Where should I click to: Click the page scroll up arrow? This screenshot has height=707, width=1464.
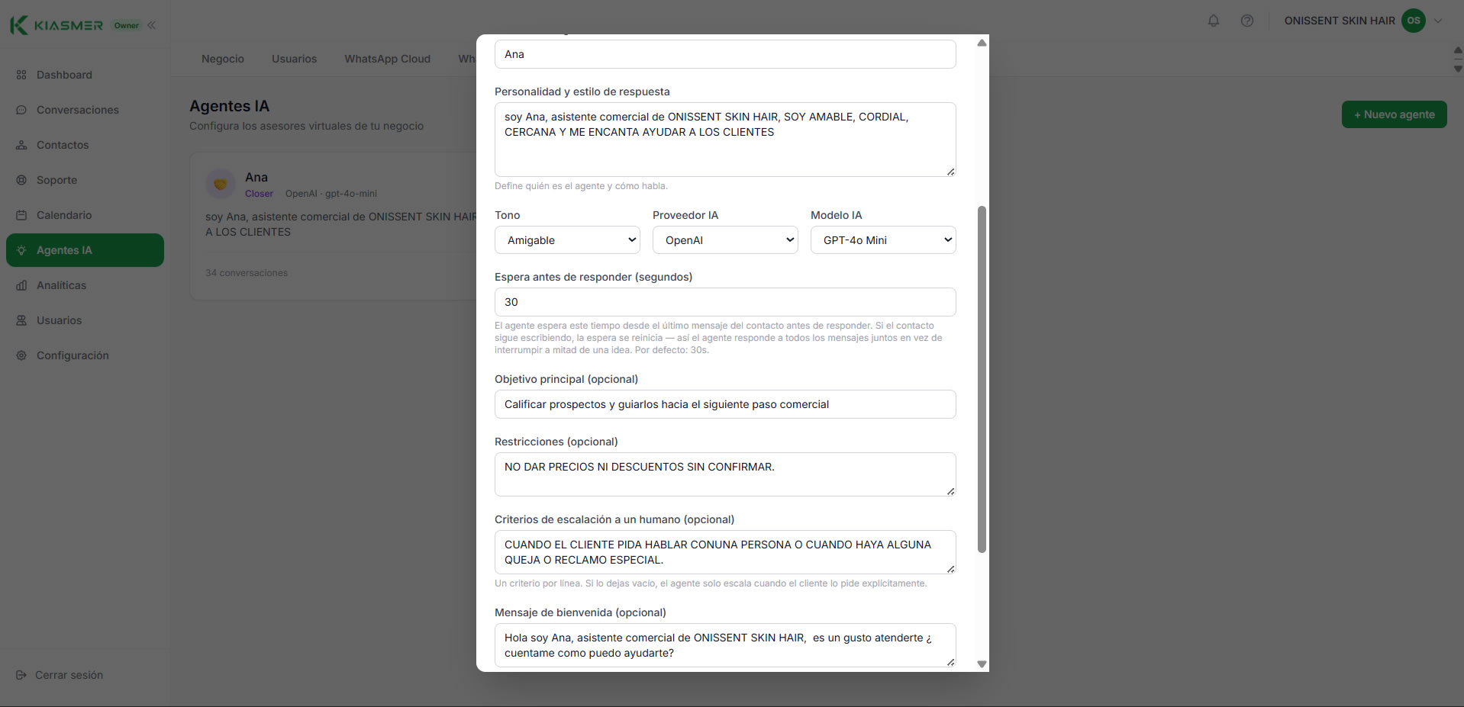tap(1458, 50)
